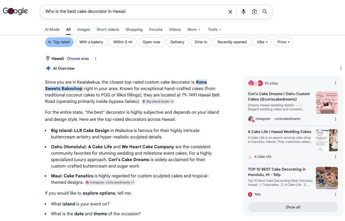This screenshot has height=221, width=345.
Task: Open the more options for A Cake Life source
Action: [x=335, y=157]
